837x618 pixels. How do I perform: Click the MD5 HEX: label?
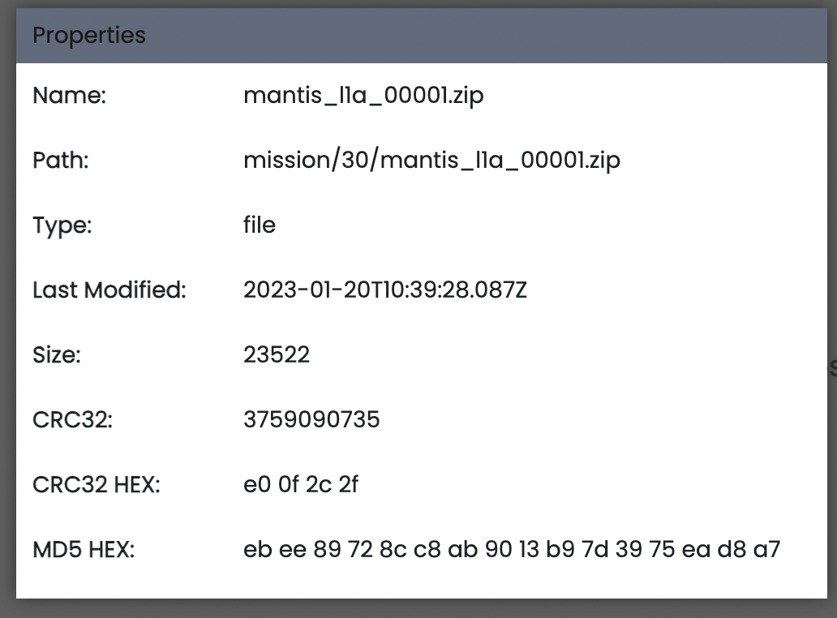(x=84, y=549)
